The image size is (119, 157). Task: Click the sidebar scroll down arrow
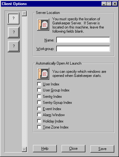(24, 149)
